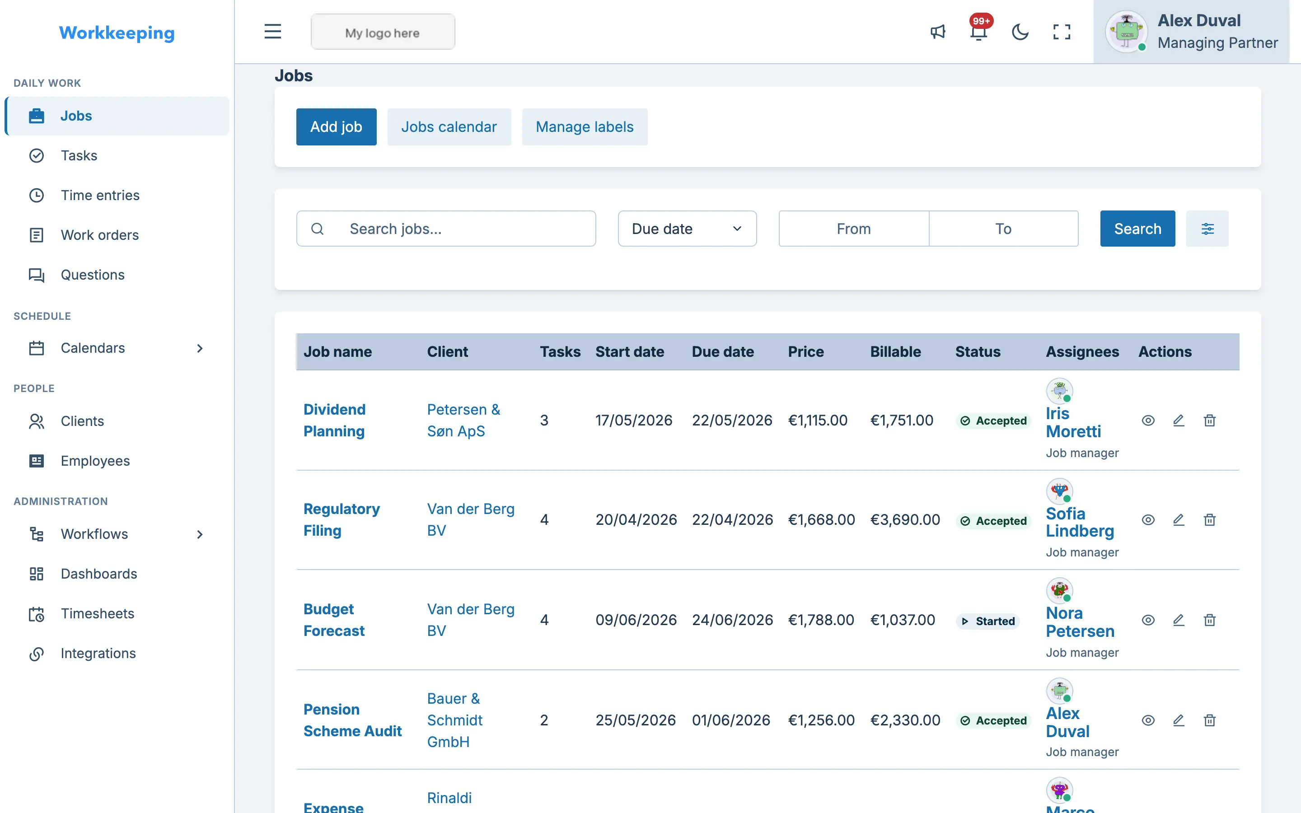This screenshot has width=1301, height=813.
Task: Open Clients in sidebar
Action: pos(117,421)
